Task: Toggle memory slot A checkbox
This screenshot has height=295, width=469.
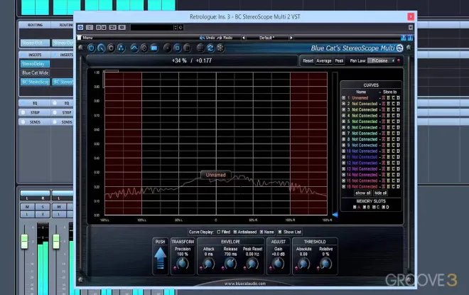Action: 355,207
